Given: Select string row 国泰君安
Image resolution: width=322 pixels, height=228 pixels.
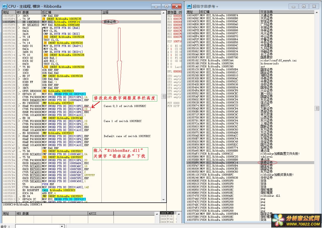Looking at the screenshot, I should 250,57.
